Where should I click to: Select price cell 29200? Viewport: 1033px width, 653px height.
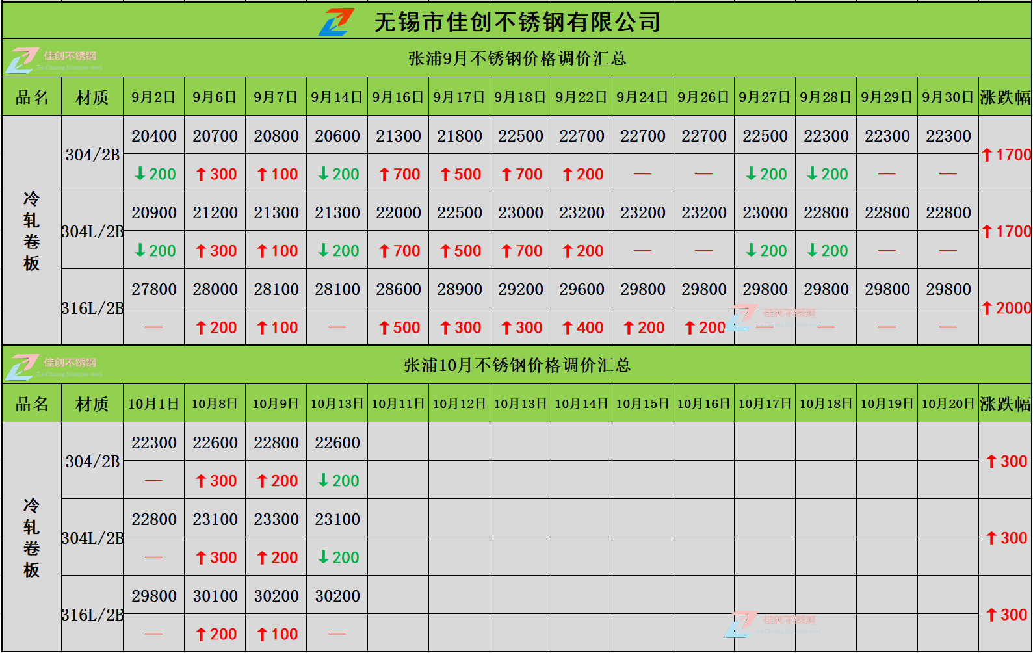point(521,289)
